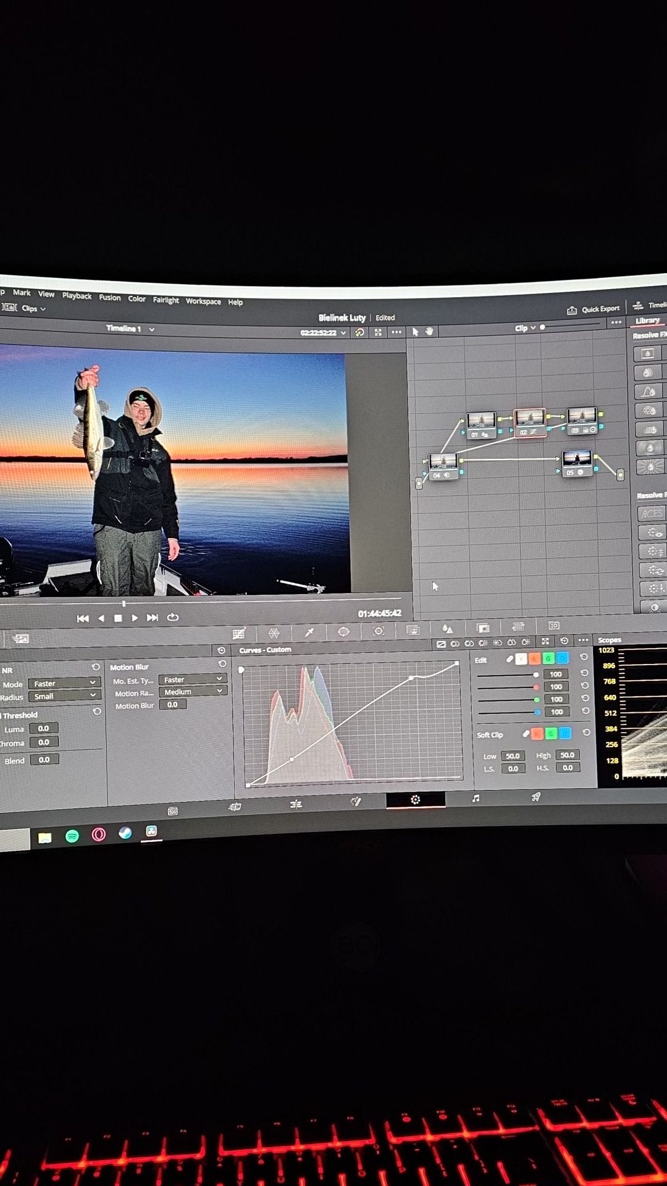Click the ACES Transform effect icon
Viewport: 667px width, 1186px height.
pos(651,513)
